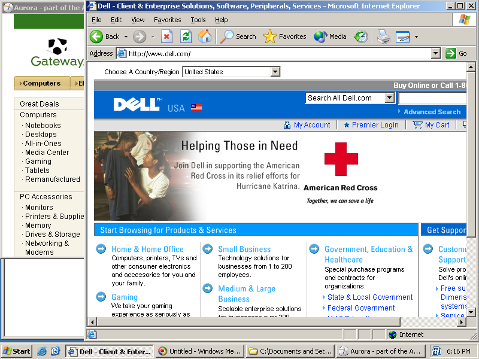Open the Back button history dropdown arrow
Viewport: 479px width, 359px height.
click(126, 37)
